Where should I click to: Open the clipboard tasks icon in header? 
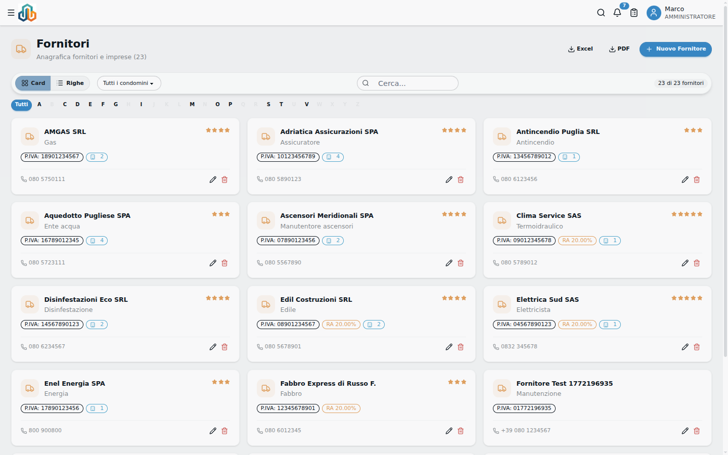634,13
